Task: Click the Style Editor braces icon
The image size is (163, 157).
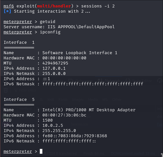Action: [x=128, y=81]
